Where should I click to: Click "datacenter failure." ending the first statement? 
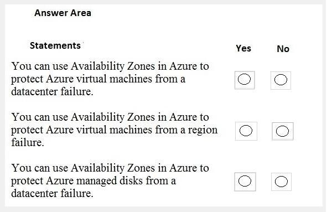[53, 92]
